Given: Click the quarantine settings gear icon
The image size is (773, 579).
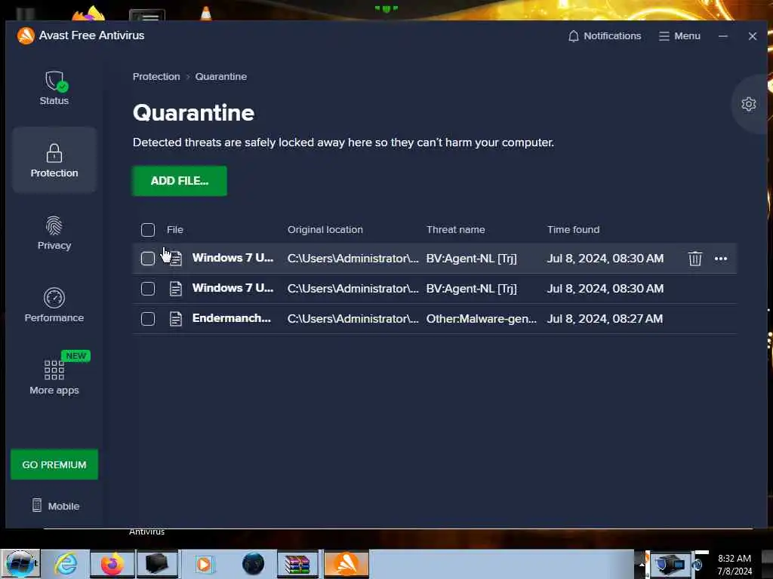Looking at the screenshot, I should tap(748, 104).
